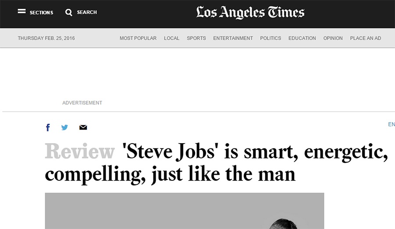
Task: Click the gray Review label in headline
Action: pyautogui.click(x=79, y=151)
